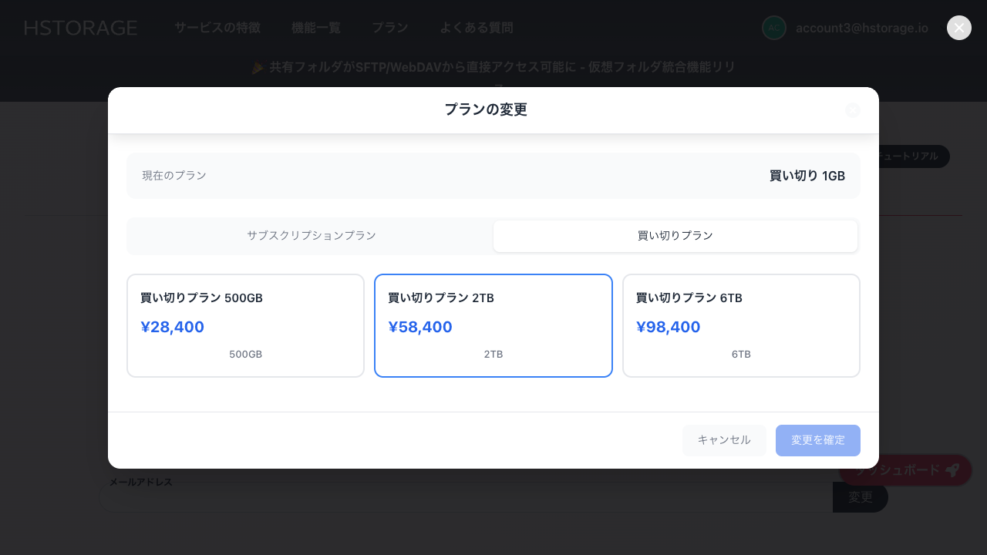Click the account avatar icon
987x555 pixels.
coord(774,28)
